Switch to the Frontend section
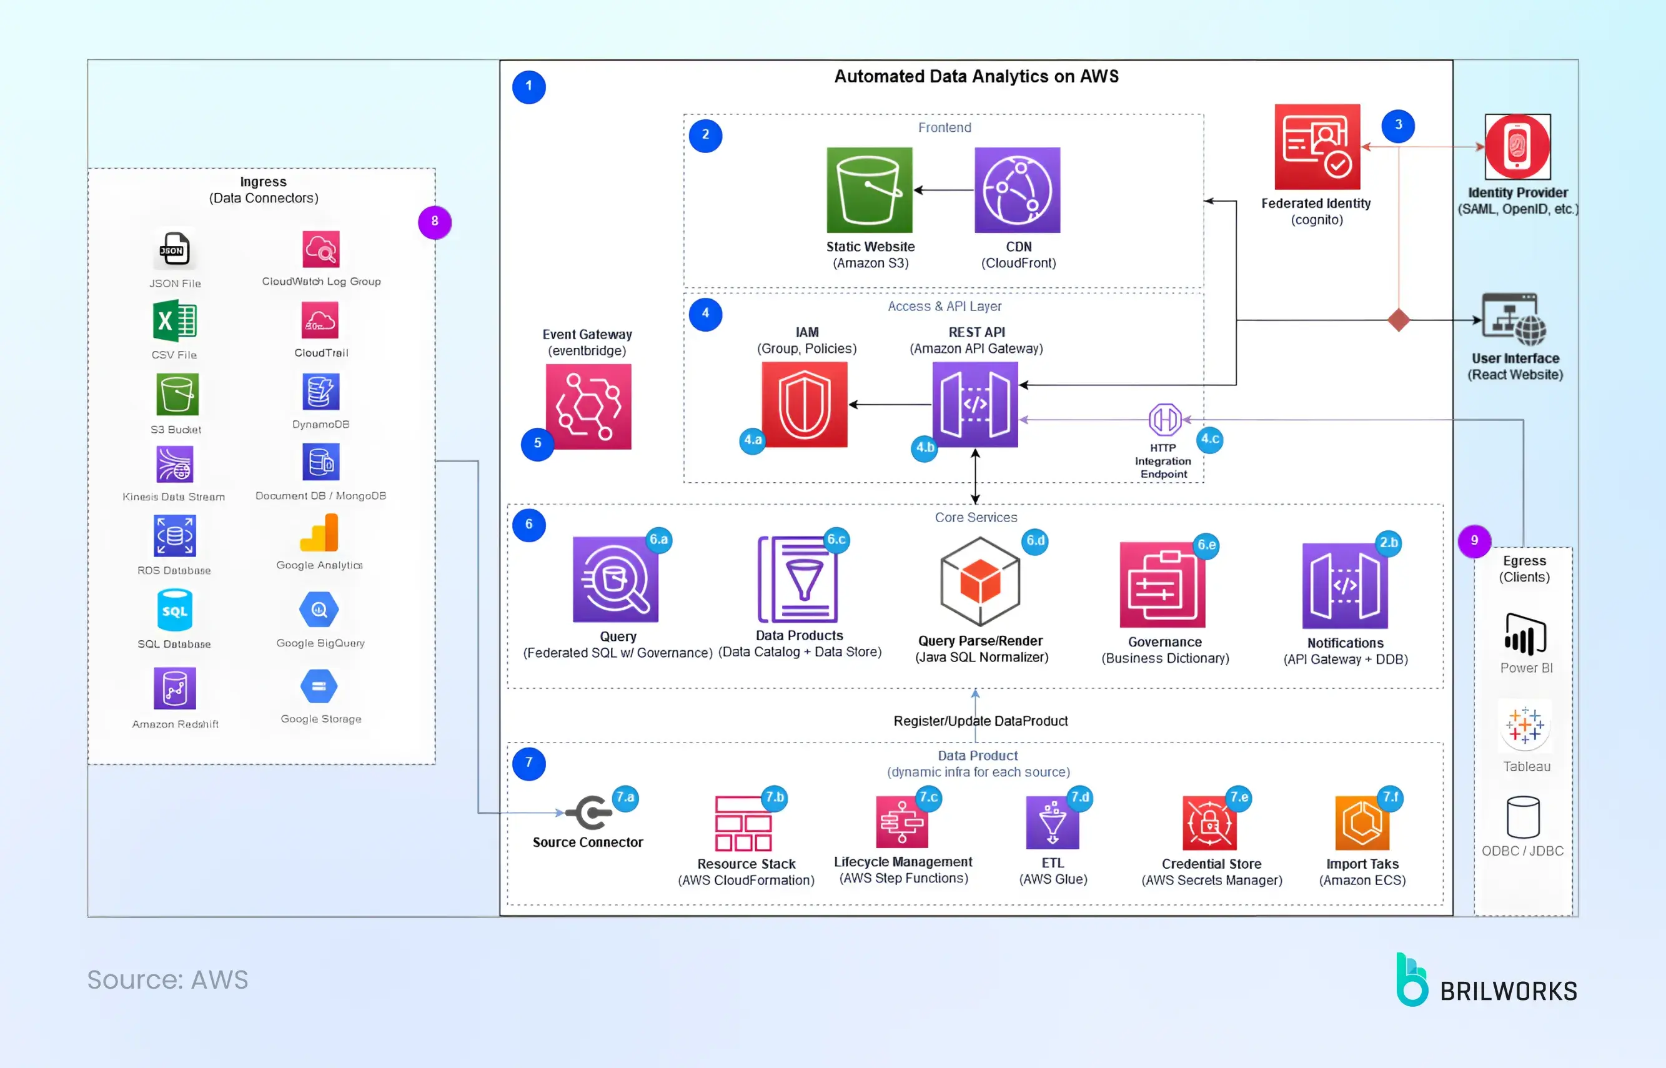This screenshot has height=1068, width=1666. [x=944, y=127]
